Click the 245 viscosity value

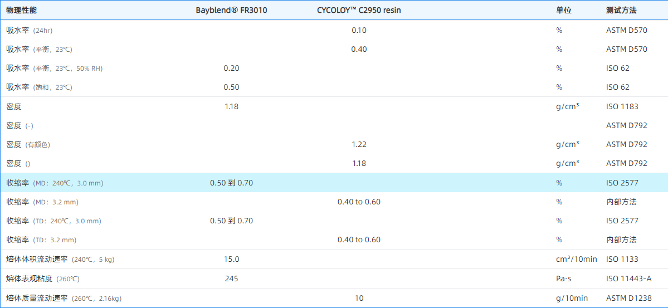coord(231,278)
